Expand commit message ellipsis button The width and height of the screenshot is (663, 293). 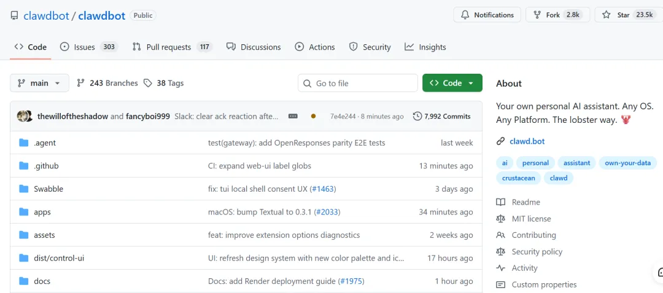(293, 116)
